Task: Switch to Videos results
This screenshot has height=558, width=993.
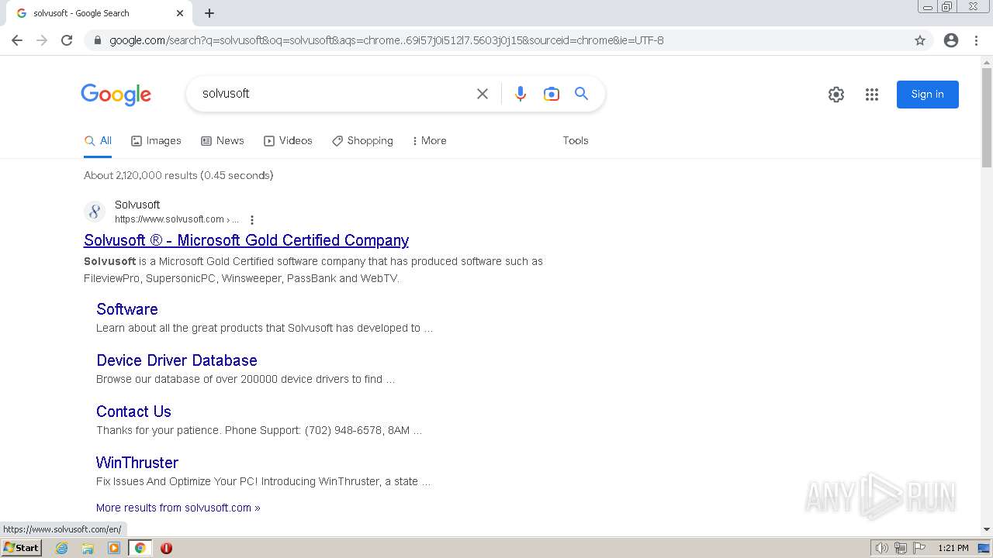Action: point(288,141)
